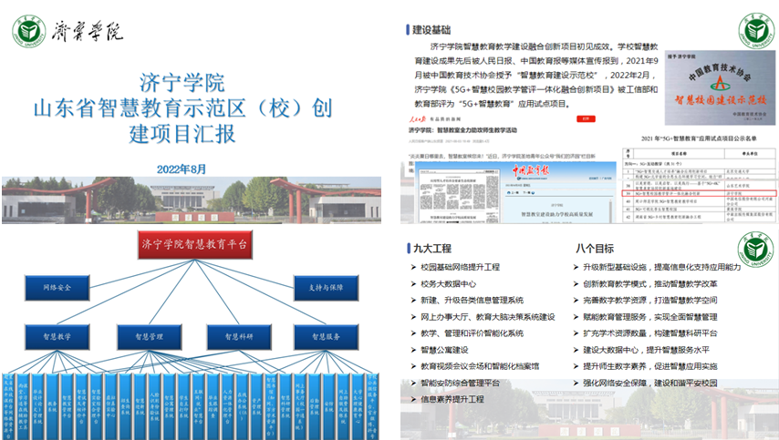The image size is (779, 440).
Task: Click the 2022年8月 date text
Action: coord(182,169)
